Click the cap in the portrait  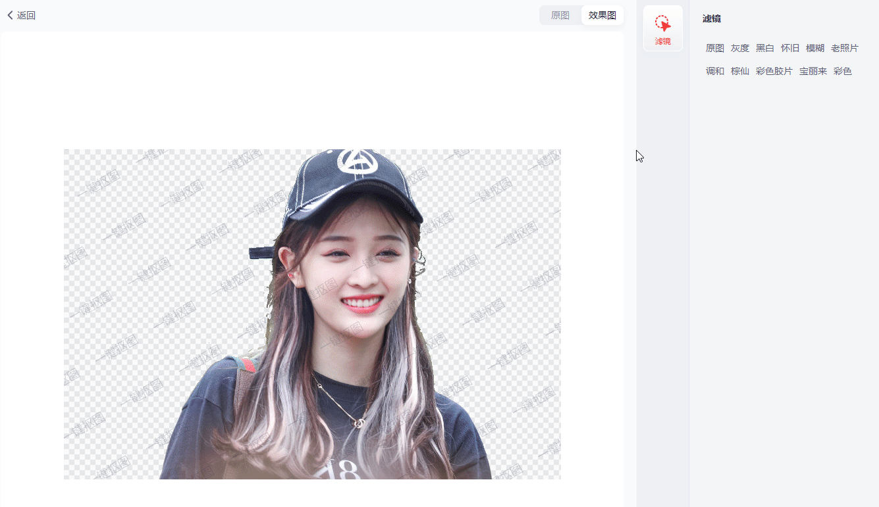[x=352, y=186]
